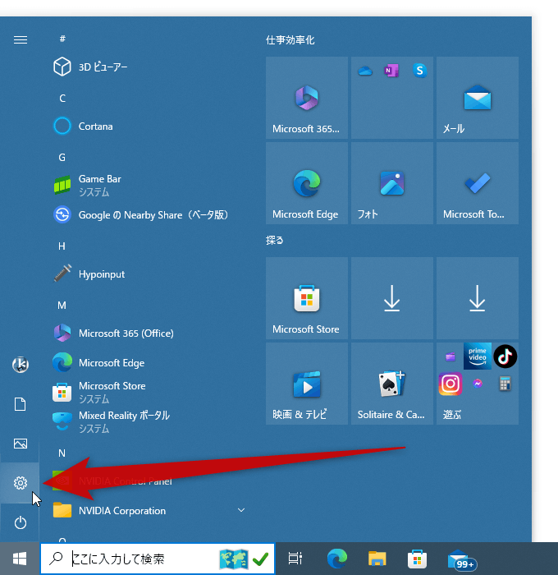Open the Solitaire & Casual Games tile
This screenshot has width=558, height=575.
click(392, 384)
